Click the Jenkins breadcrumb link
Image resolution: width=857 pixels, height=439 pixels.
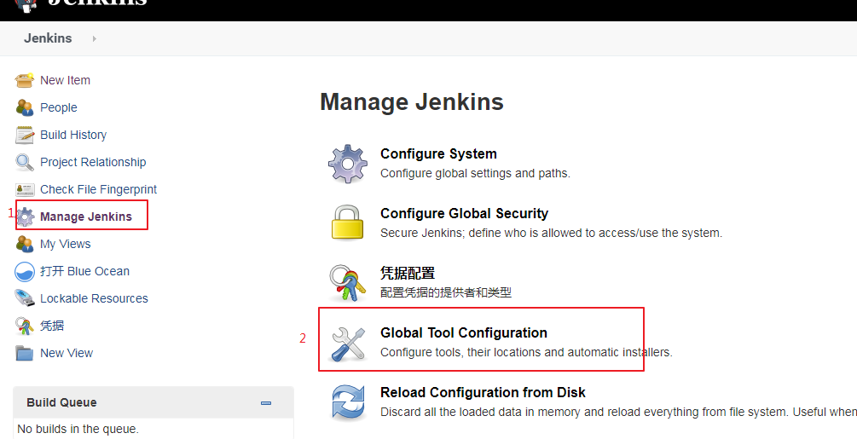(48, 38)
